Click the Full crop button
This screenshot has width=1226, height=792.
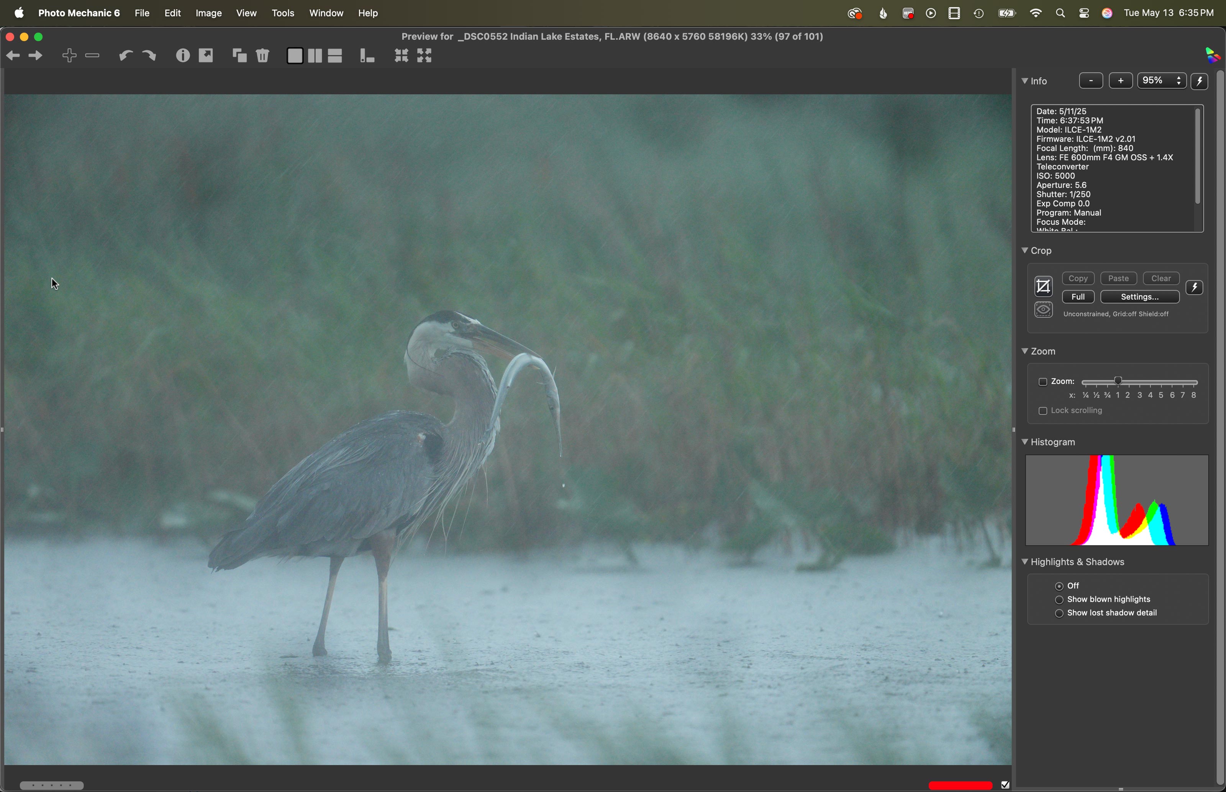tap(1078, 297)
